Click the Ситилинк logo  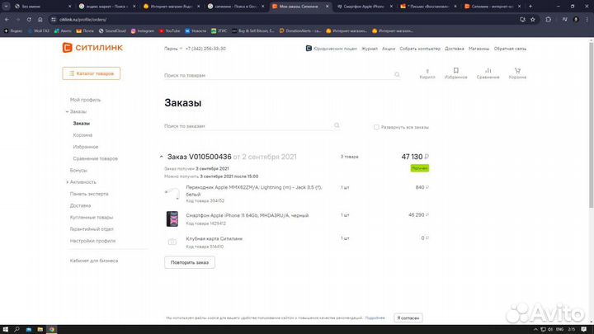[92, 48]
